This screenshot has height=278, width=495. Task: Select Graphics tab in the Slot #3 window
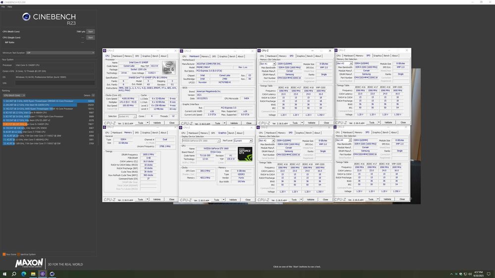coord(378,56)
